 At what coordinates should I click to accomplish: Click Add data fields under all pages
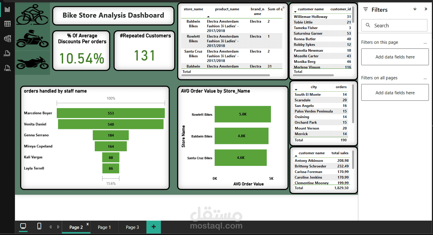coord(395,93)
